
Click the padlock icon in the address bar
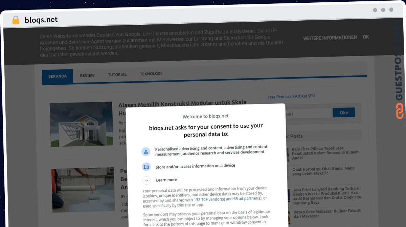15,20
